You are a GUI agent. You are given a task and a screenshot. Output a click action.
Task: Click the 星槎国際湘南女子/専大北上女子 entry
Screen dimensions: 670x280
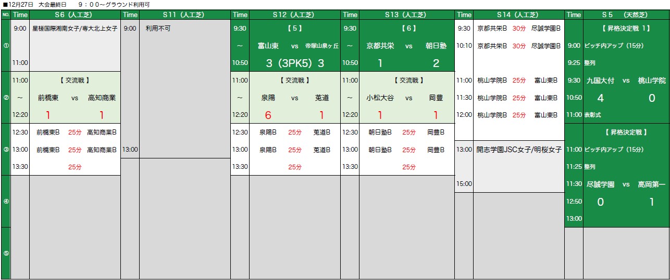tap(75, 29)
